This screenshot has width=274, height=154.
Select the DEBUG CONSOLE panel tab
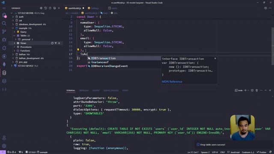coord(111,90)
